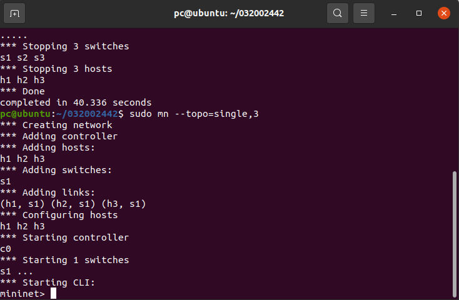
Task: Click the *** Starting CLI: line
Action: [x=48, y=282]
